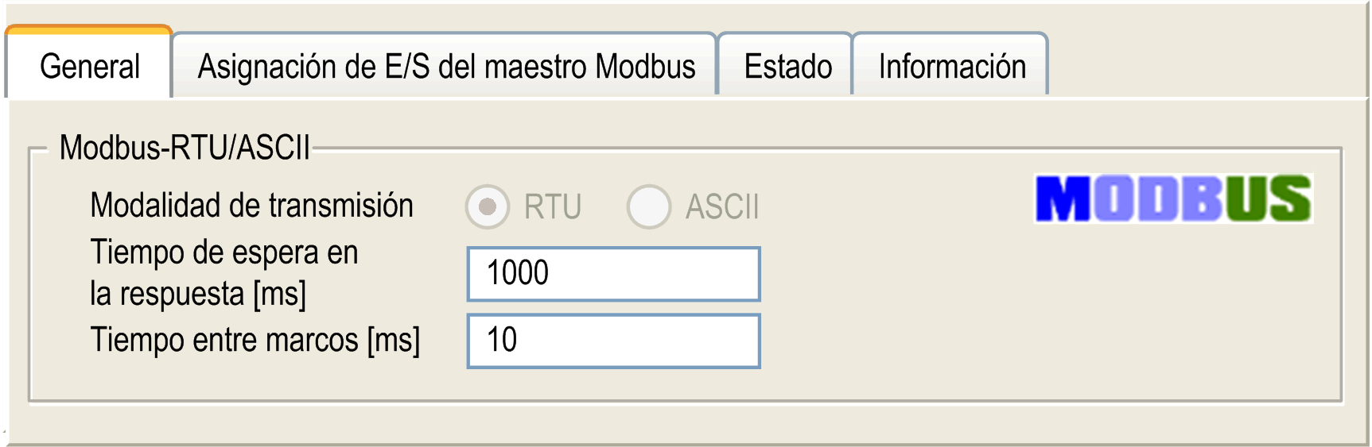Go to the Estado tab
Screen dimensions: 1372x447
pyautogui.click(x=786, y=66)
